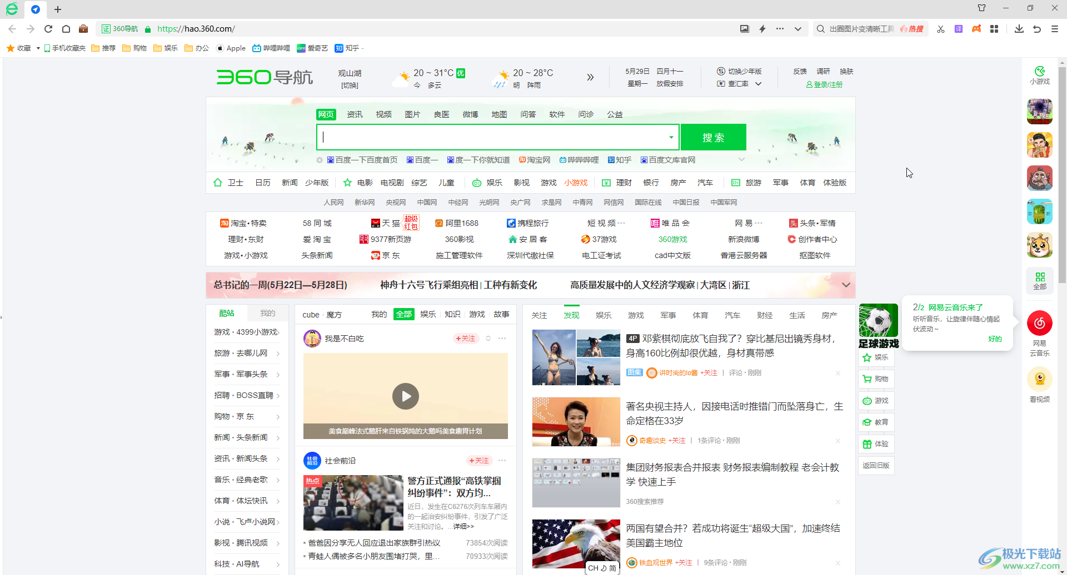This screenshot has height=575, width=1067.
Task: Open the search box suggestion dropdown arrow
Action: pos(671,138)
